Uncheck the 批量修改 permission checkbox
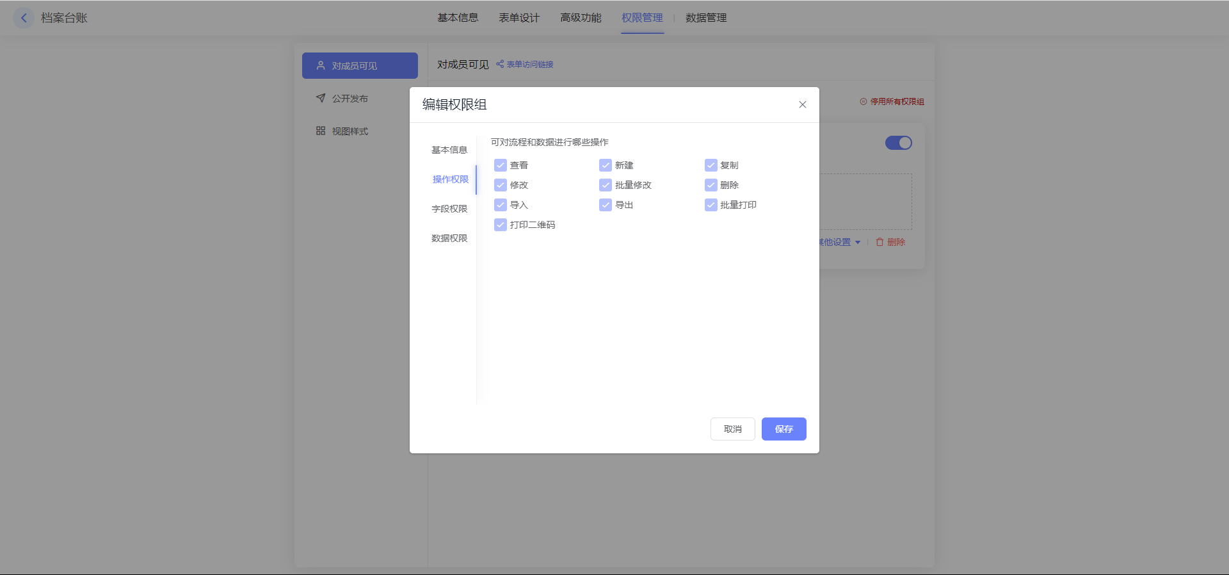 pyautogui.click(x=606, y=185)
